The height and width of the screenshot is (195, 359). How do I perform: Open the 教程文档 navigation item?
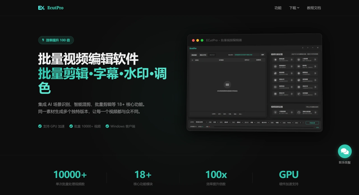314,8
